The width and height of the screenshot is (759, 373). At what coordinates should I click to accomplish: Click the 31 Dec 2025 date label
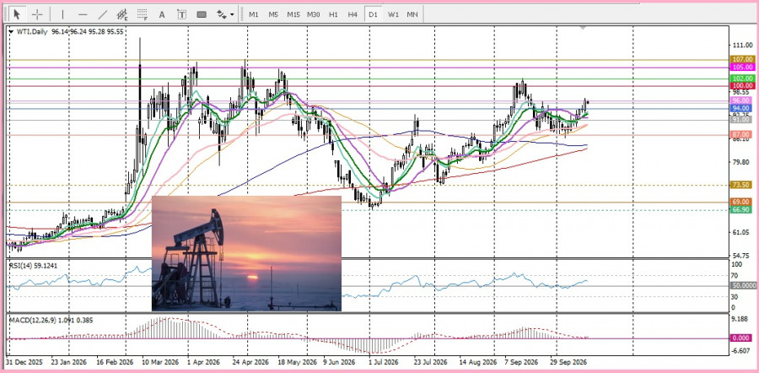(25, 362)
